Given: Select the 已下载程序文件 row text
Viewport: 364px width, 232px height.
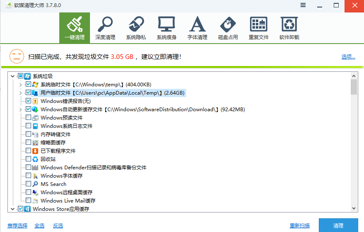Looking at the screenshot, I should point(58,151).
